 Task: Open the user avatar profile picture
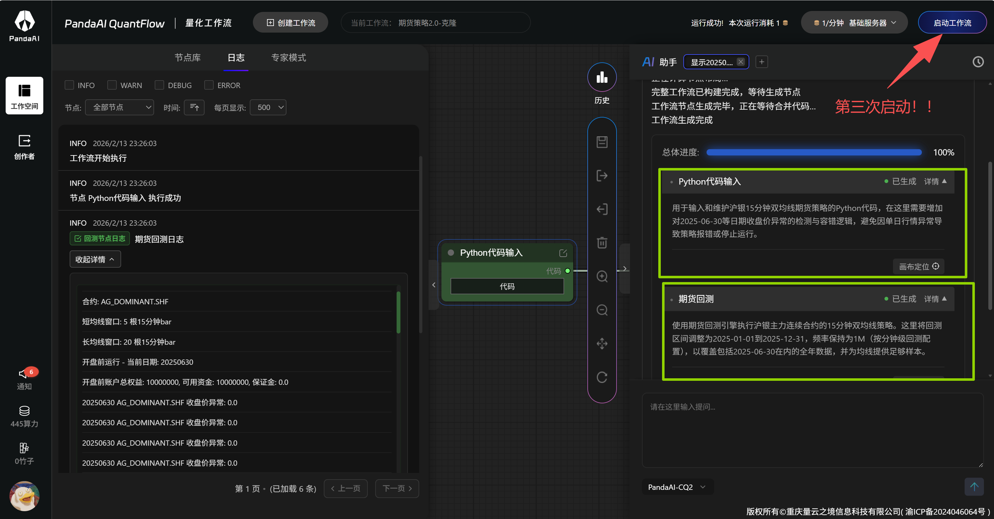tap(24, 496)
